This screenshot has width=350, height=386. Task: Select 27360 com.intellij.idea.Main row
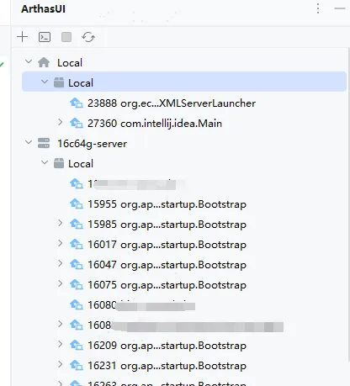click(x=155, y=124)
